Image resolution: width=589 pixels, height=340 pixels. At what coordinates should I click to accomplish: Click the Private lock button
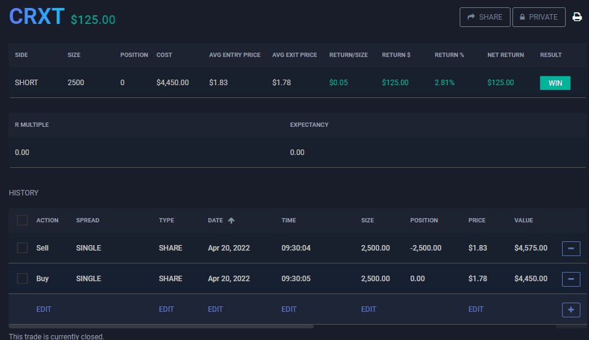539,17
